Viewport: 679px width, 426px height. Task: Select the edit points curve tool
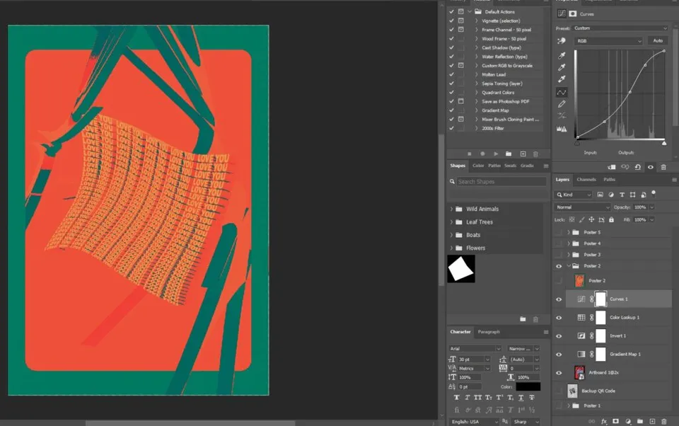562,92
